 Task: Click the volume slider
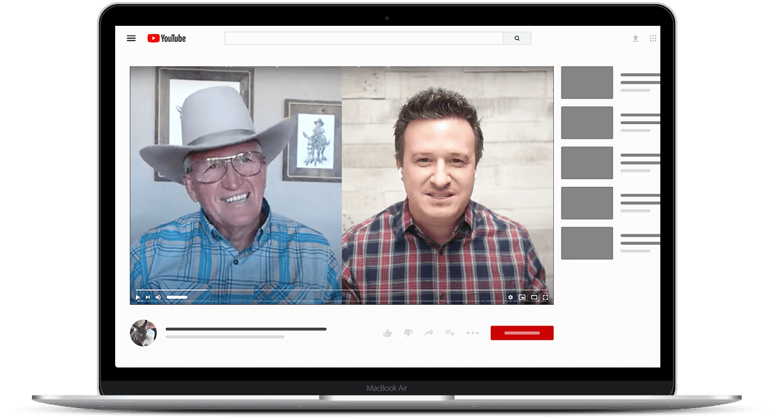[x=177, y=297]
